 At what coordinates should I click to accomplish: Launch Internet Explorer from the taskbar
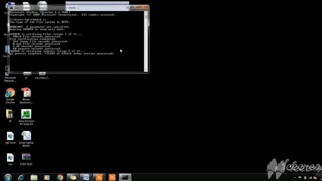(x=21, y=177)
